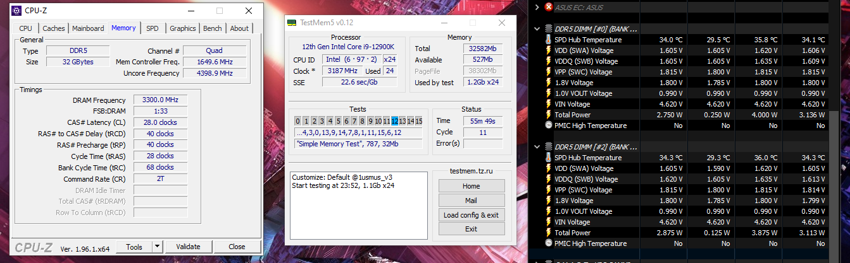Open the Graphics tab in CPU-Z
This screenshot has height=263, width=850.
[183, 28]
